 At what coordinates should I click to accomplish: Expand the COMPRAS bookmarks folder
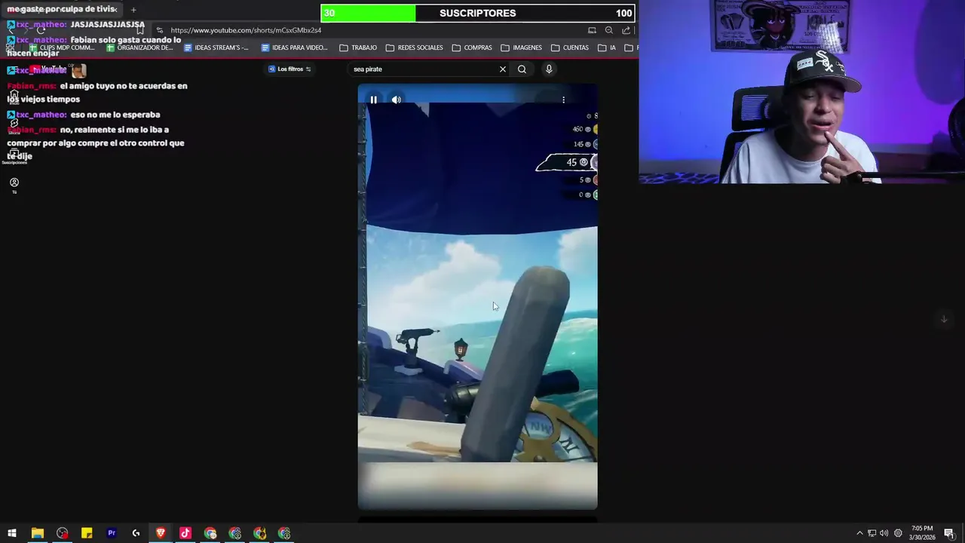click(472, 48)
